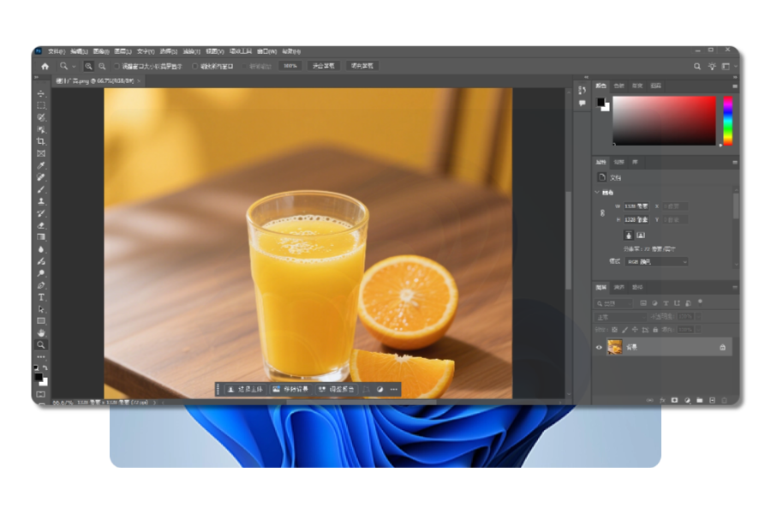
Task: Open the layer blend mode dropdown
Action: (619, 317)
